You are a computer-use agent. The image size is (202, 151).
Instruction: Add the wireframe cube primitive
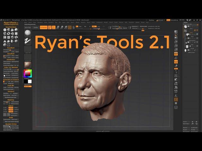[9, 45]
